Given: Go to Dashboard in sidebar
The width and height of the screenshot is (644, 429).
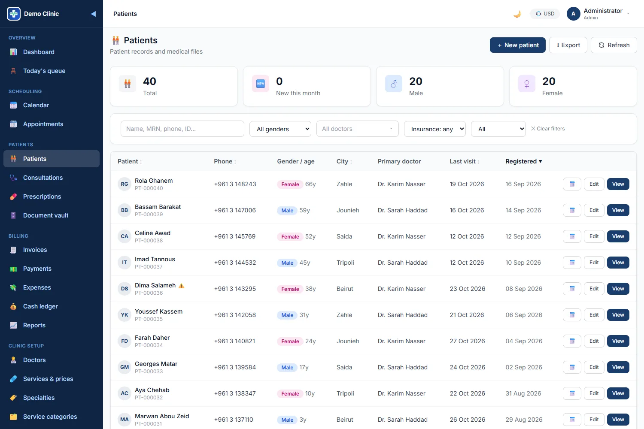Looking at the screenshot, I should (52, 52).
